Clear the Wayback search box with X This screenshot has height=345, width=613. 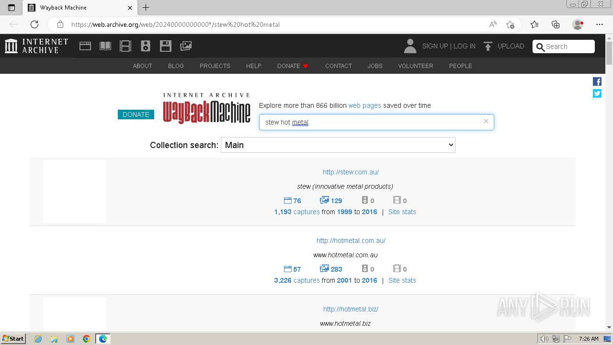tap(486, 121)
